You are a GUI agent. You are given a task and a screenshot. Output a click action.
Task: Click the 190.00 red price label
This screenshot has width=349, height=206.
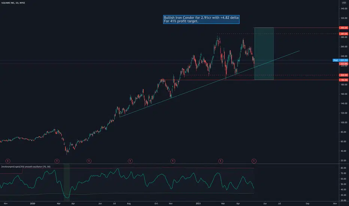point(343,80)
